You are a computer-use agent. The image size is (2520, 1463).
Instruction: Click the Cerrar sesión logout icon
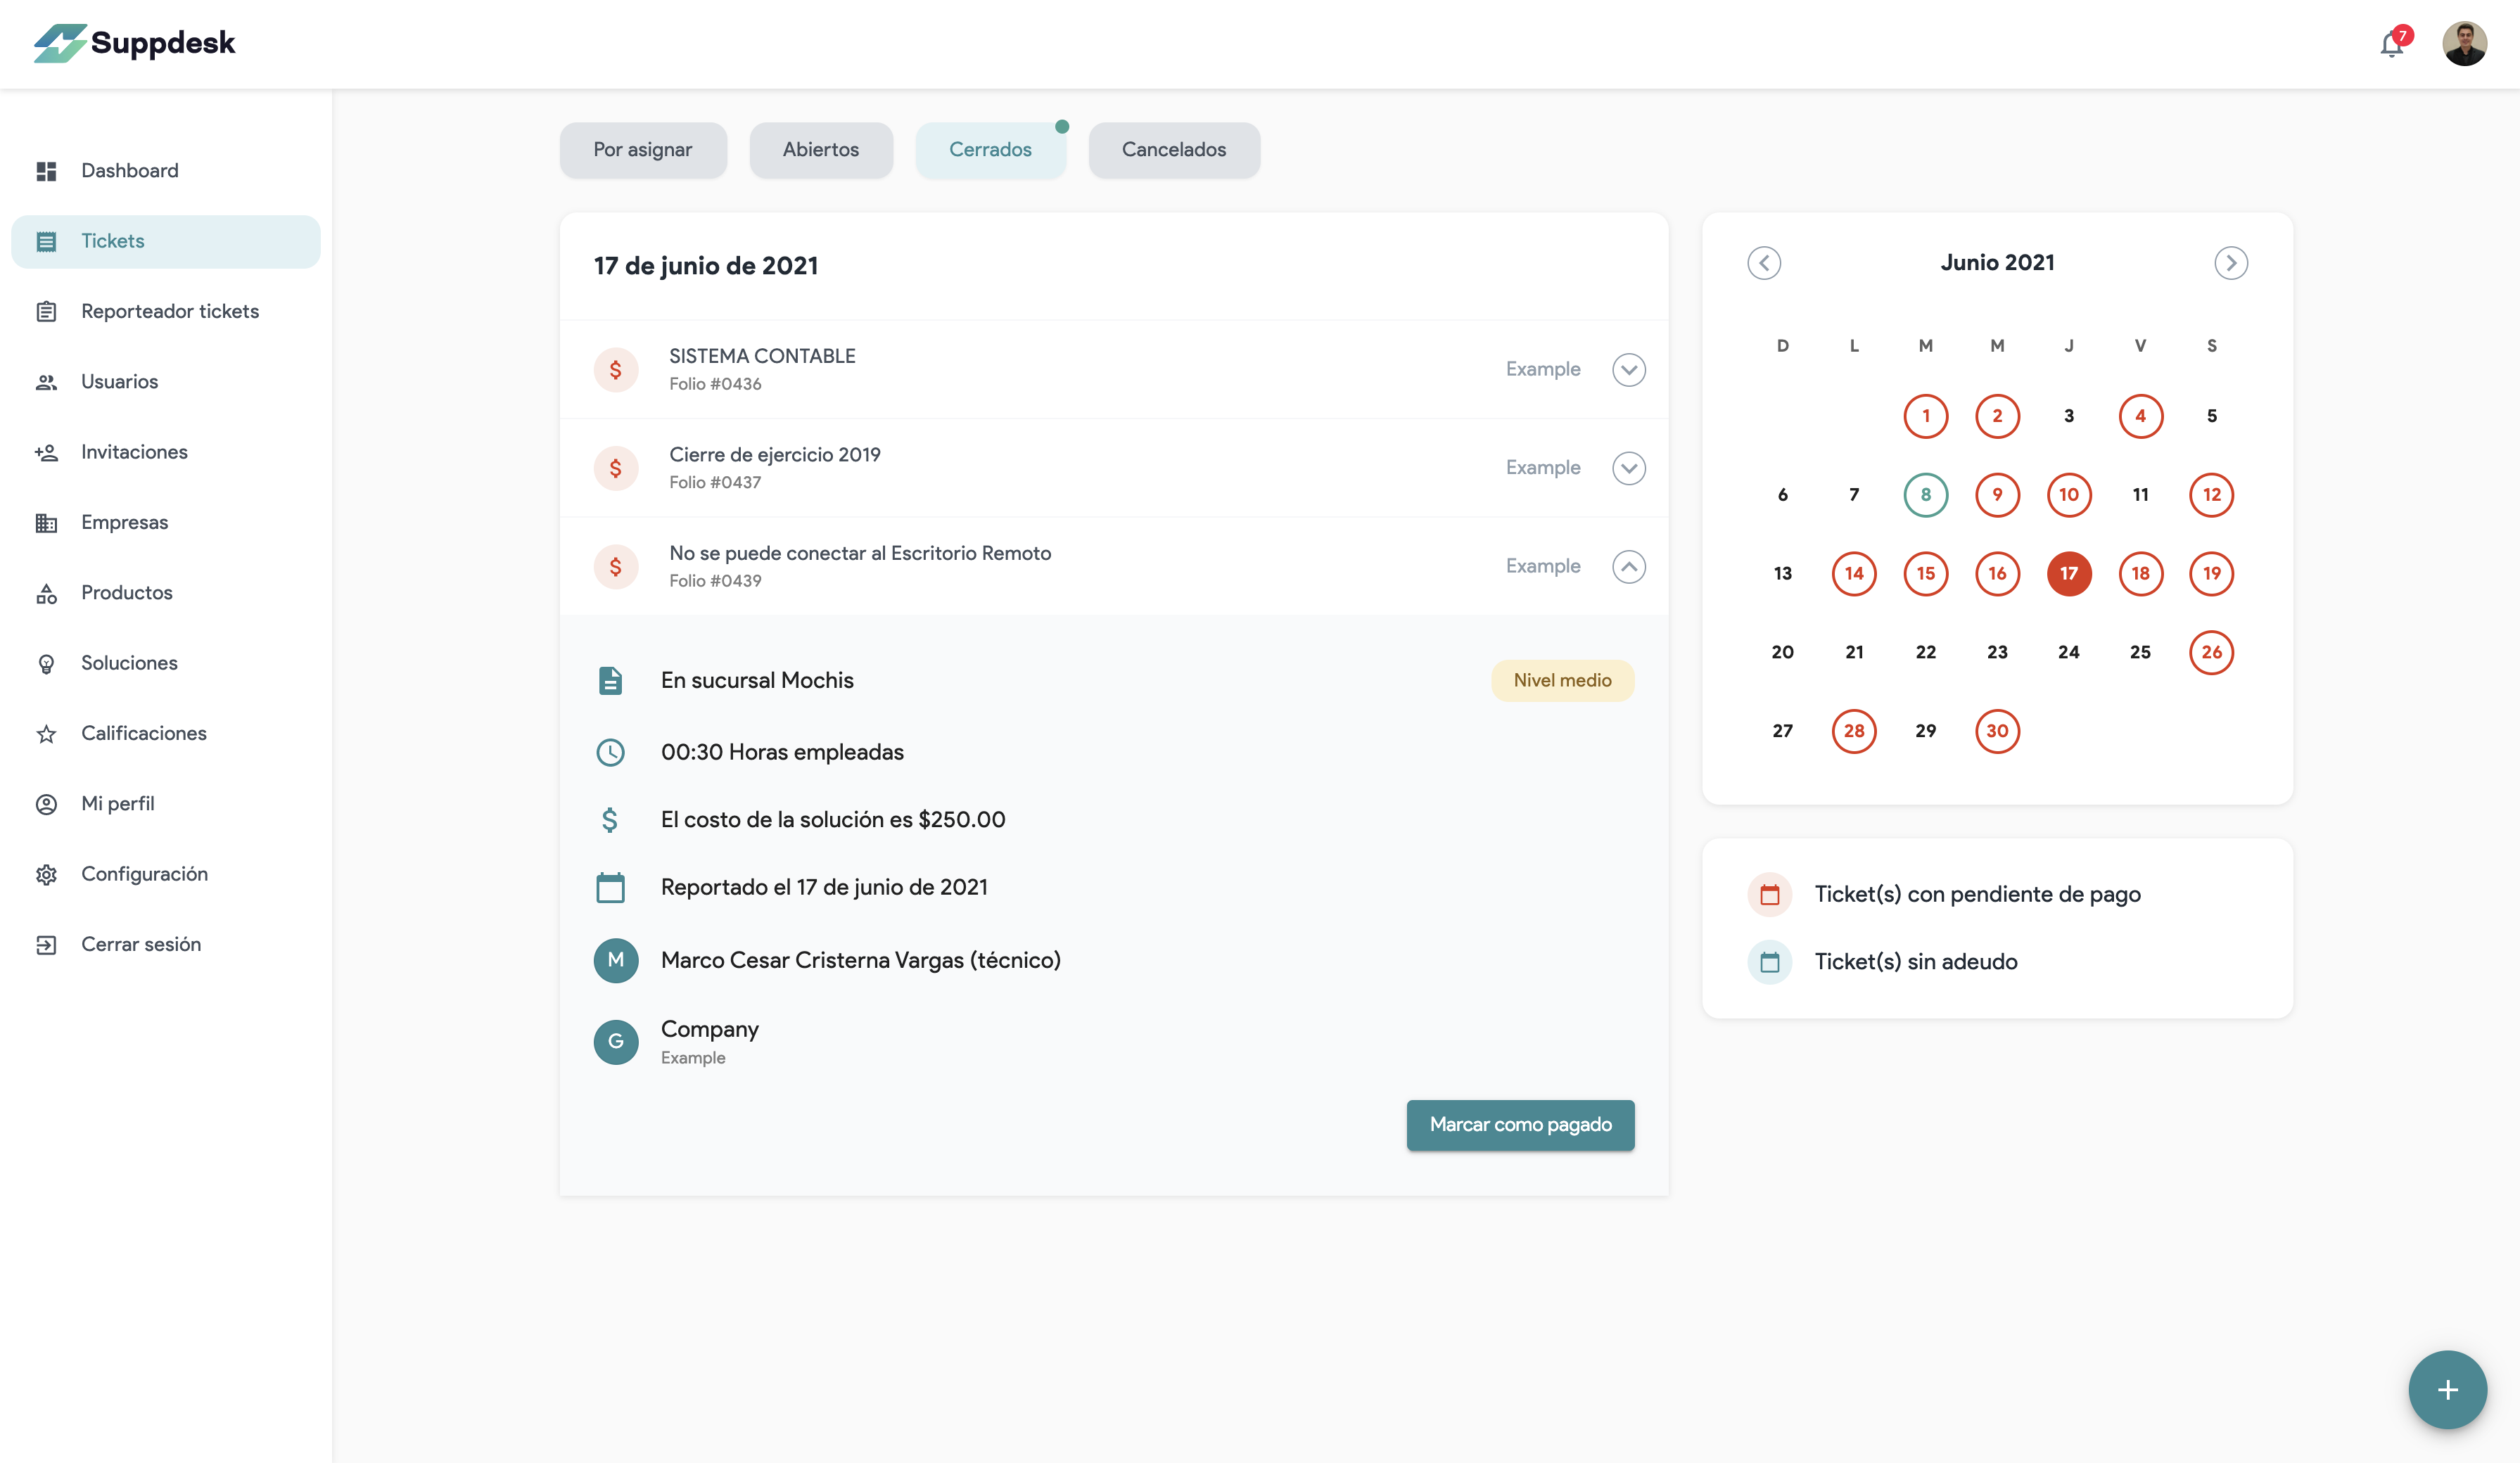click(47, 944)
